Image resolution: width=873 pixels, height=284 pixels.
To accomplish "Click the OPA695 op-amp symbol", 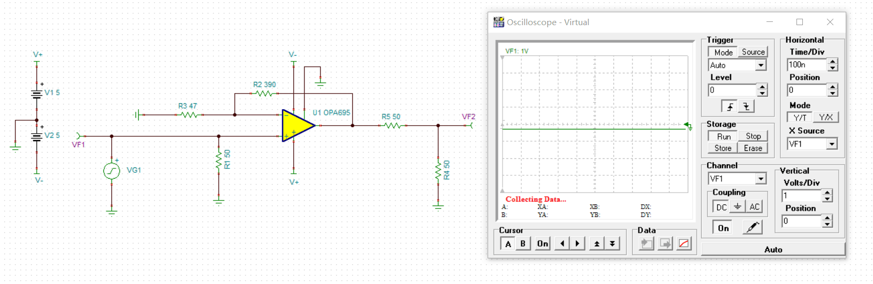I will 298,126.
